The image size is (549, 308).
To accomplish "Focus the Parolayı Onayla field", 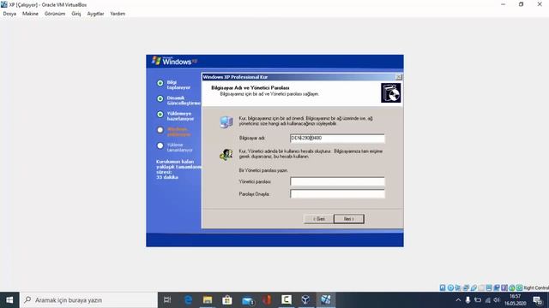I will (x=337, y=194).
